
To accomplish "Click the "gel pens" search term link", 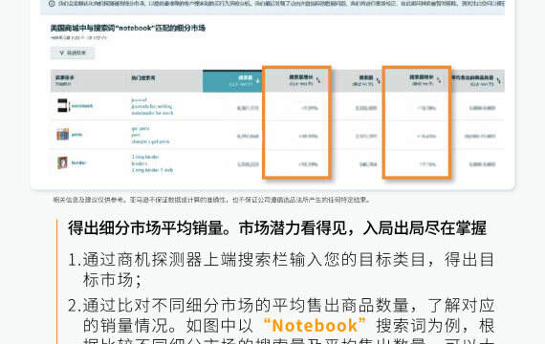I will click(x=141, y=129).
